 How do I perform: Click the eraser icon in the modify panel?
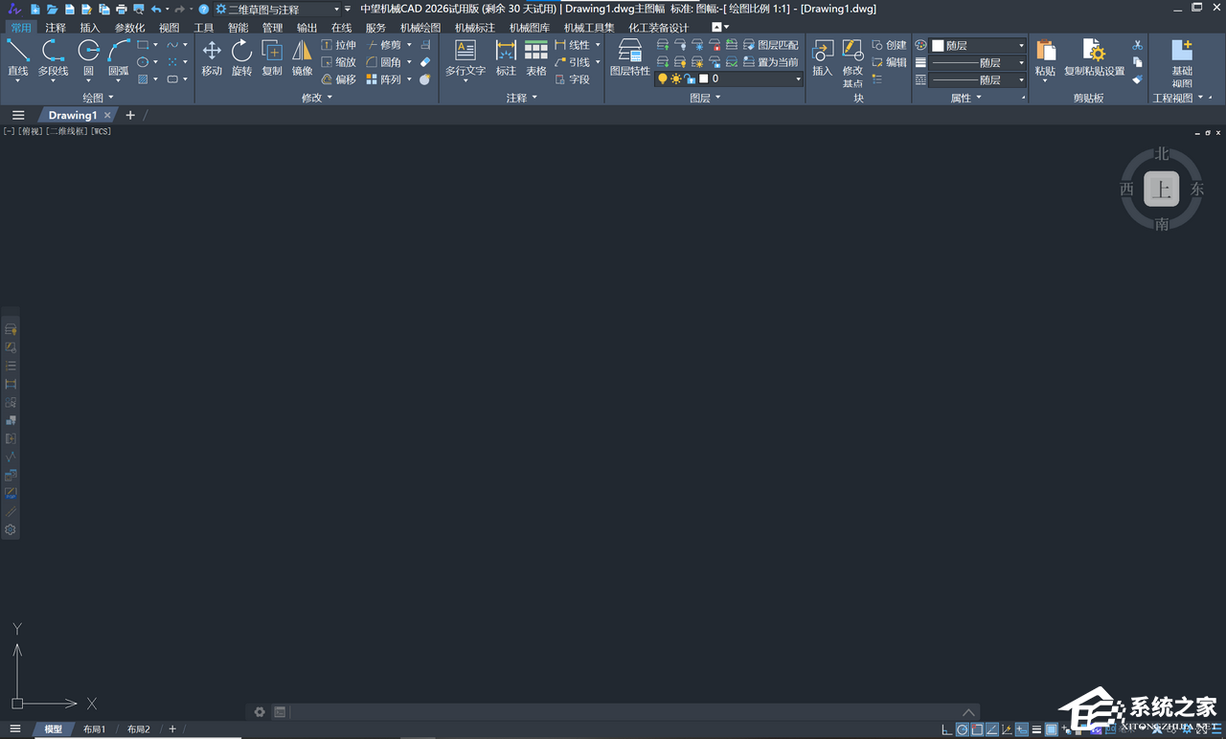425,62
